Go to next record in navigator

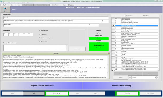point(156,77)
